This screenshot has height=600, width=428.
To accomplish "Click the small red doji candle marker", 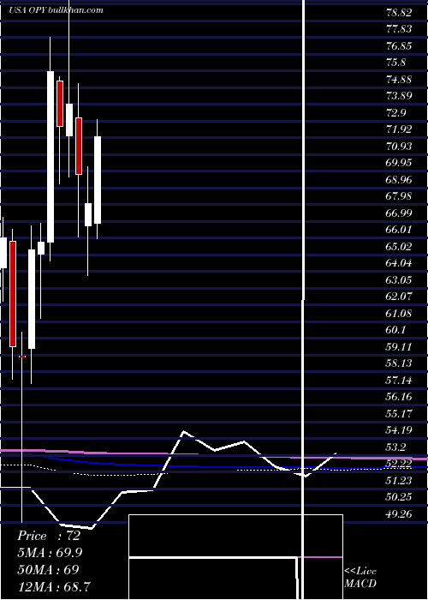I will tap(22, 357).
